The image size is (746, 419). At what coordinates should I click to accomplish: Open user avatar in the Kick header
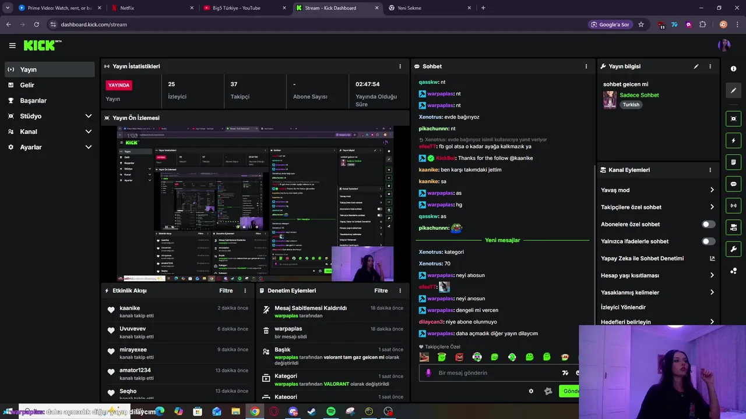click(724, 45)
